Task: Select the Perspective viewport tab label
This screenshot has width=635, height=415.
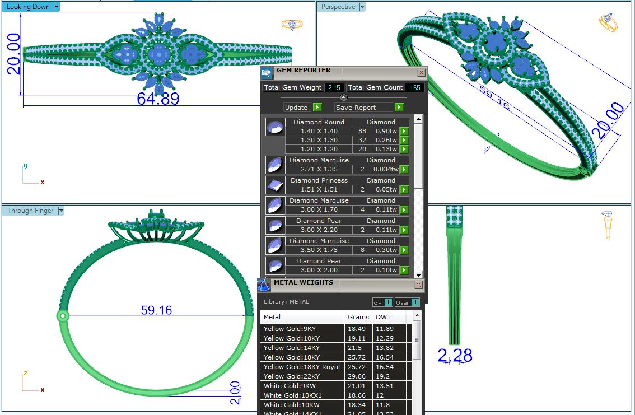Action: tap(338, 7)
